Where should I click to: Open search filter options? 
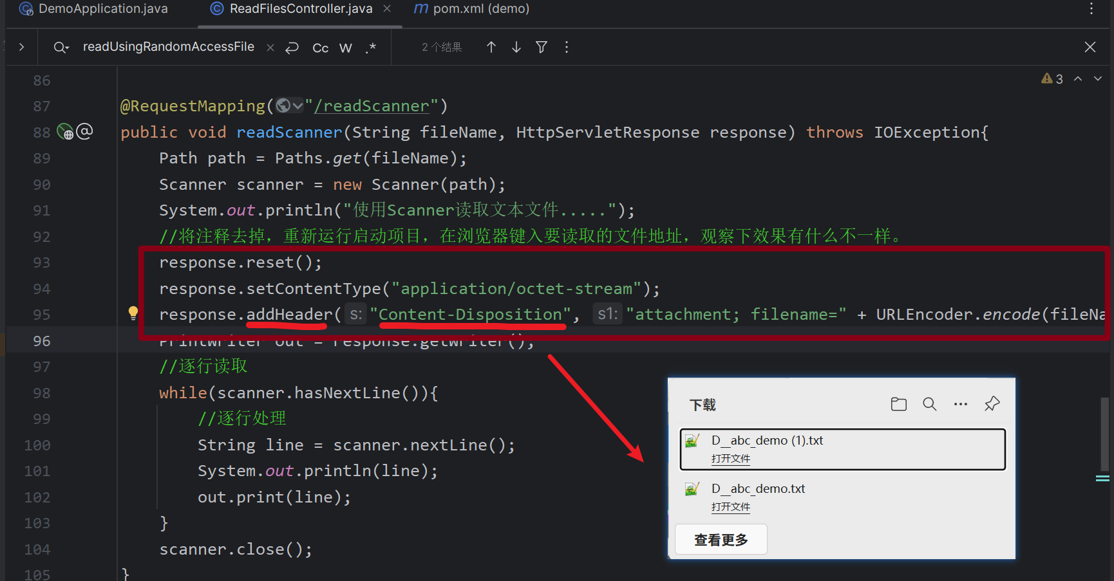tap(542, 47)
